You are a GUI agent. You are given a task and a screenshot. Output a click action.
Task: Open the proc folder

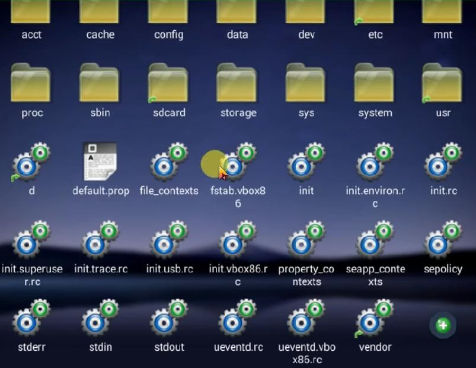point(31,84)
